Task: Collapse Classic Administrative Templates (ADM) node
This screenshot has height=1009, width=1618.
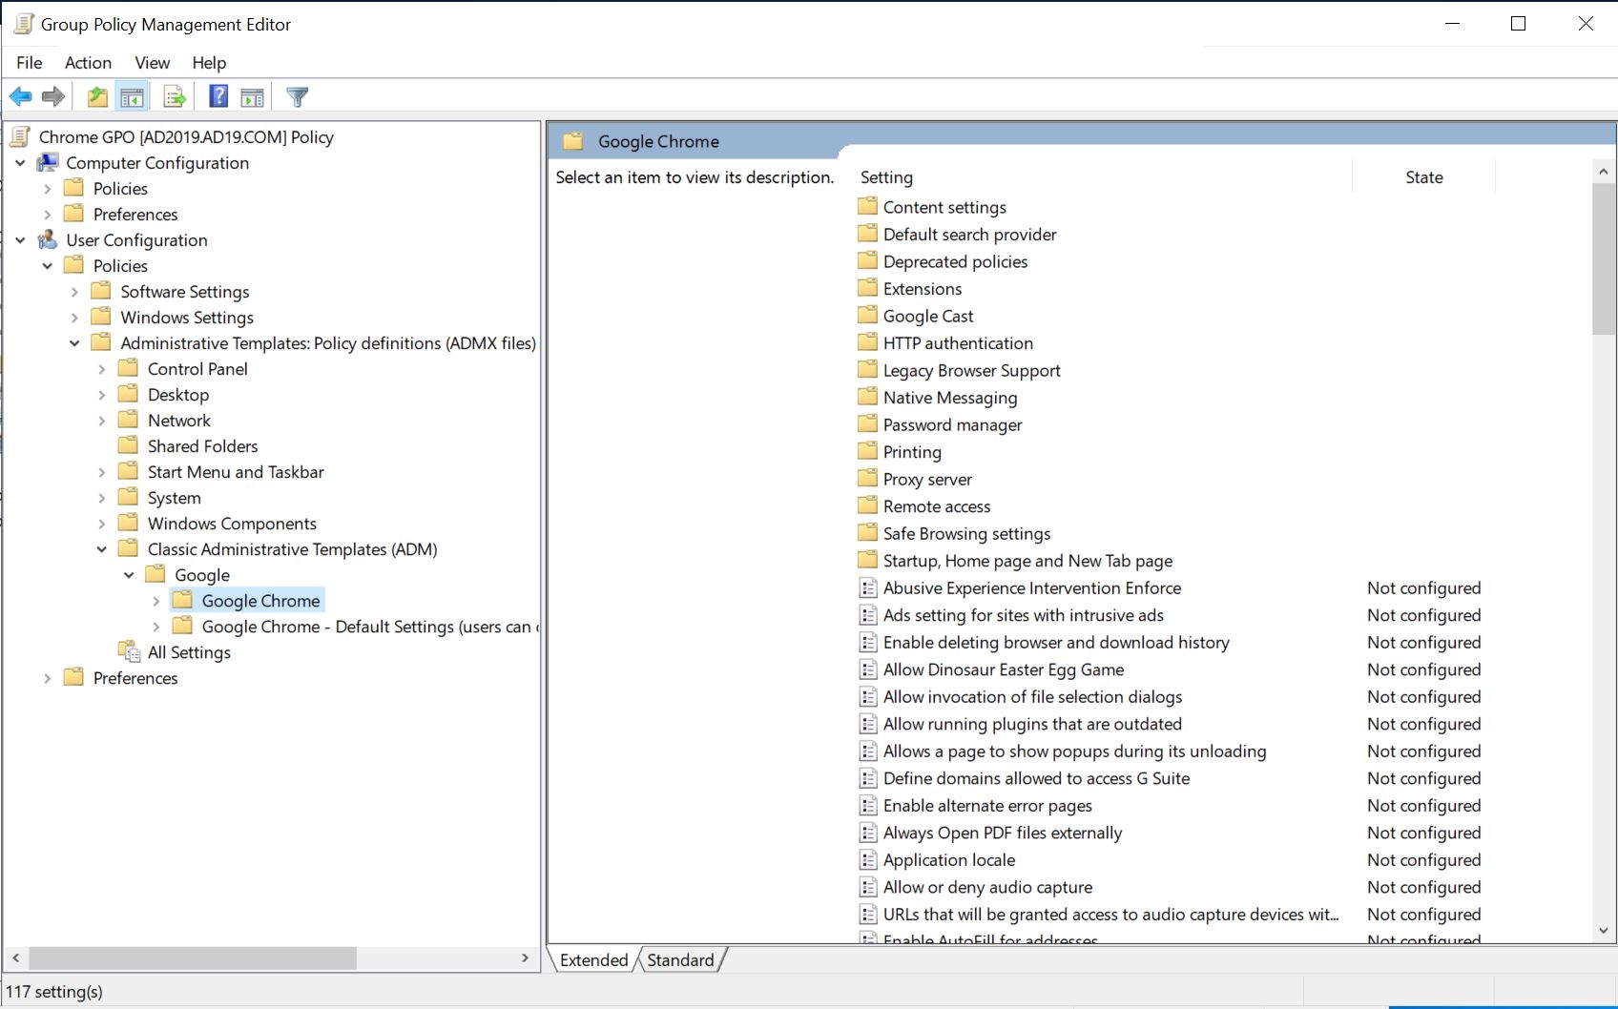Action: tap(102, 549)
